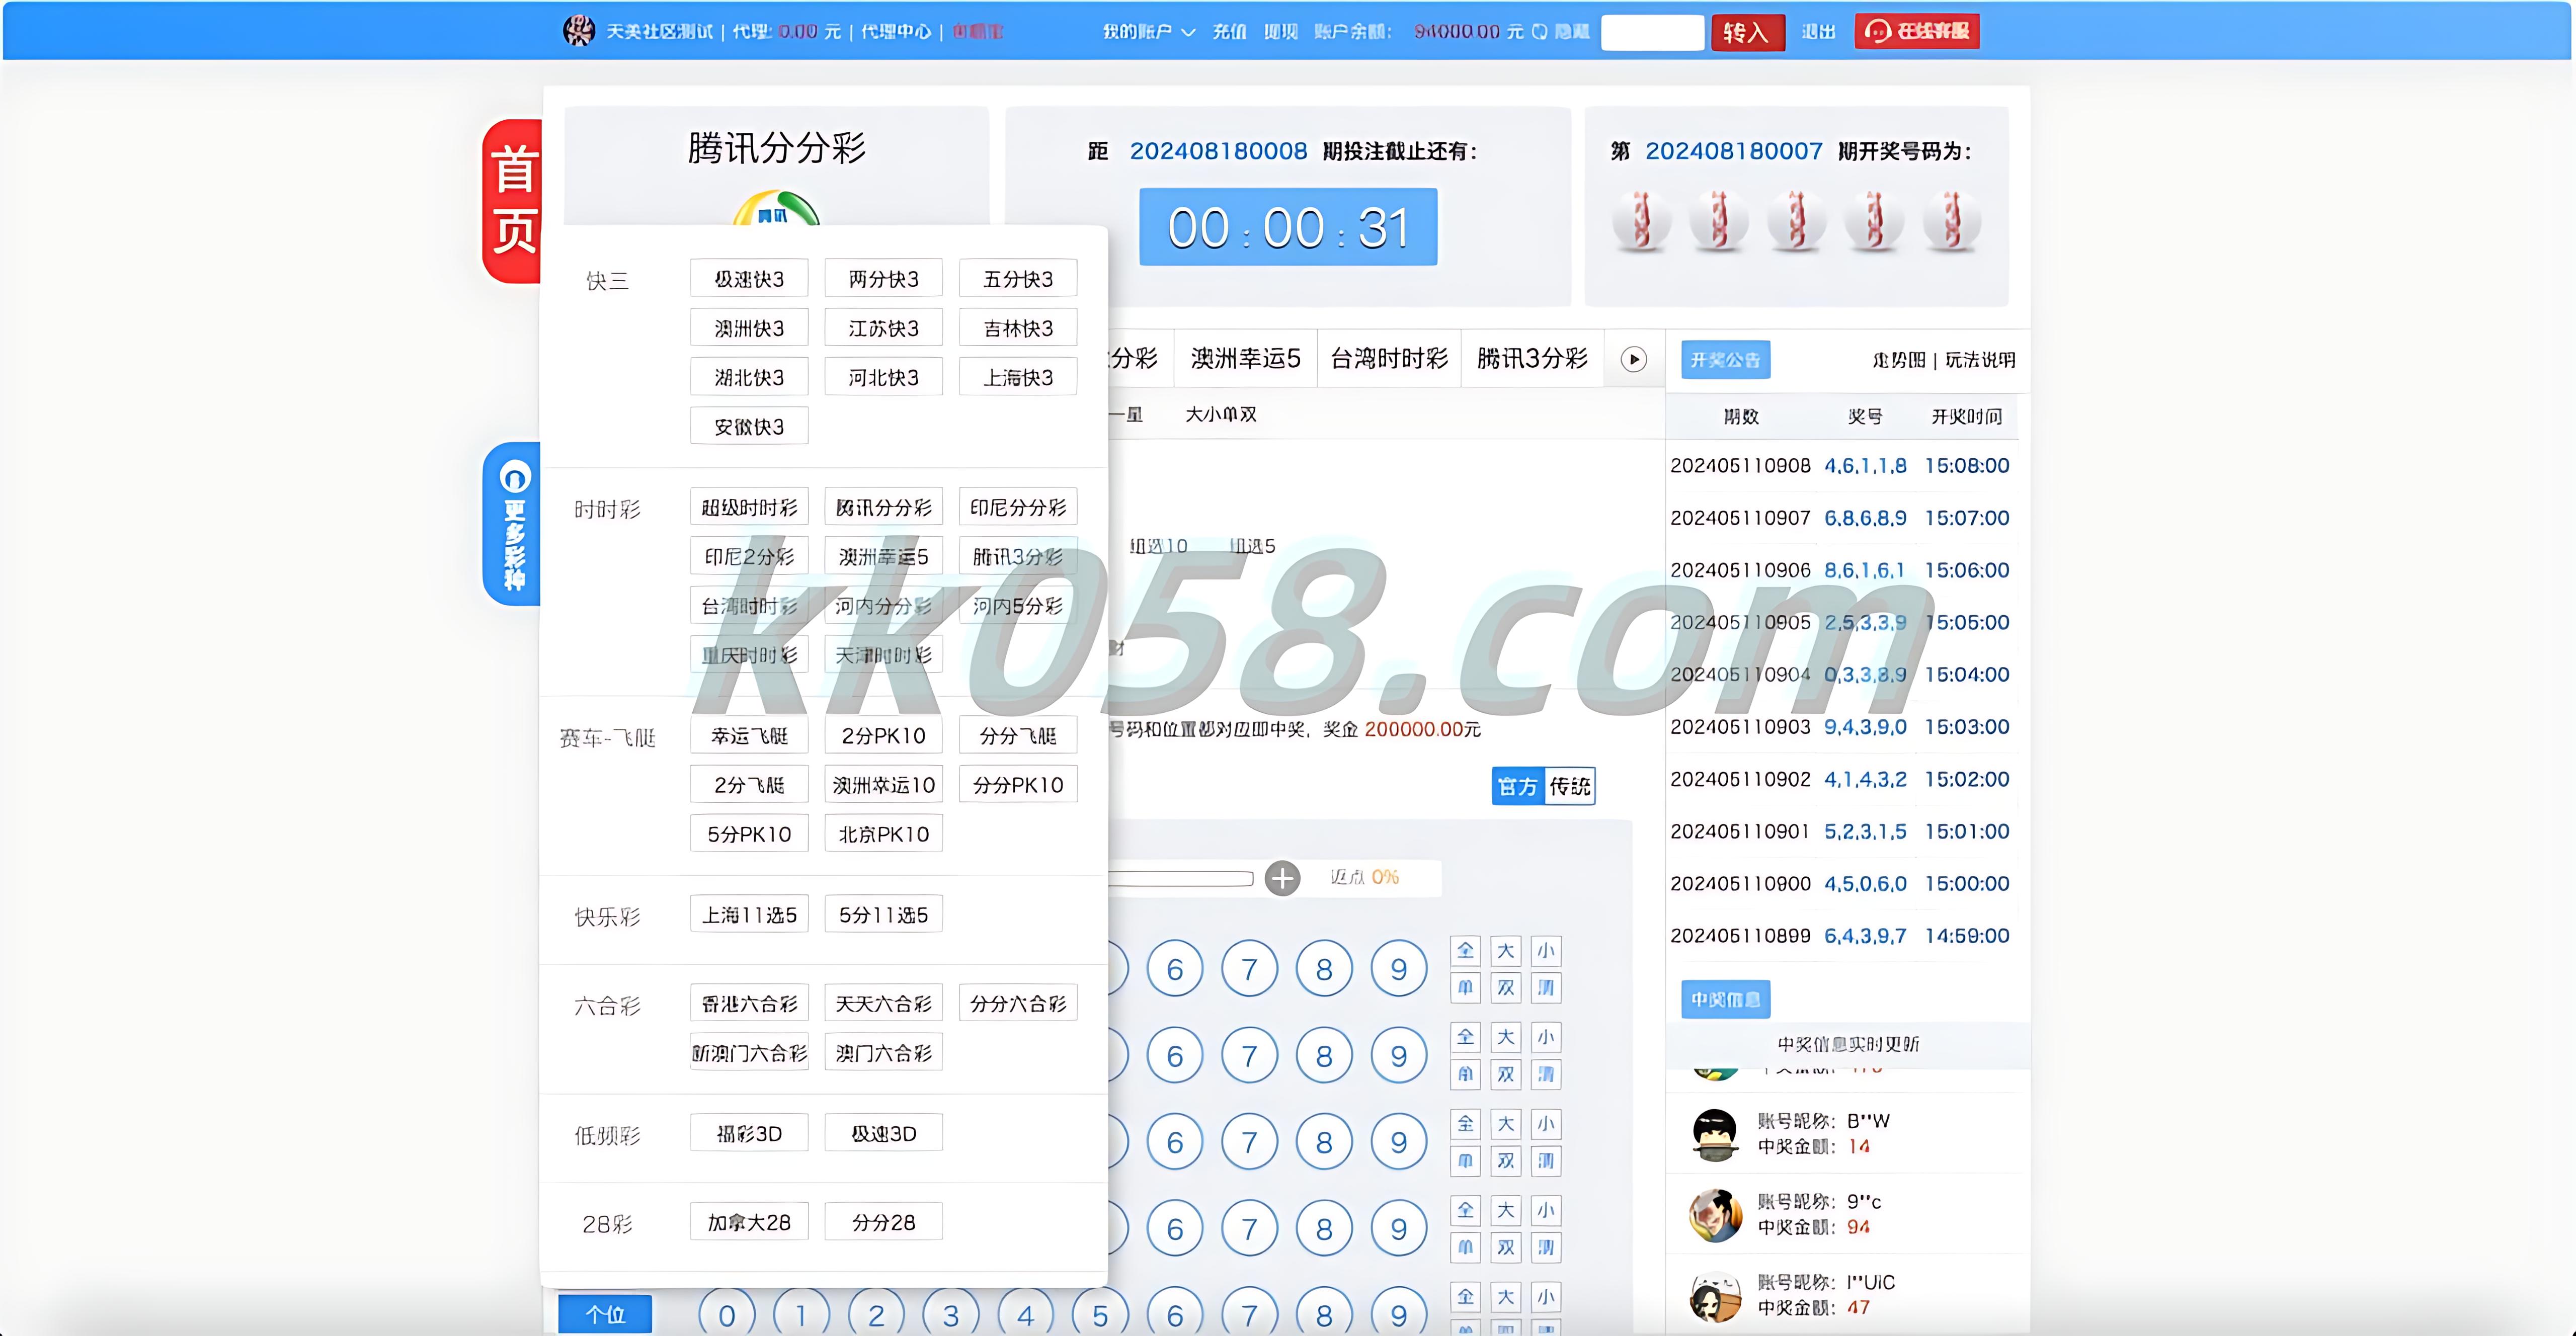Choose 5分11选5 from the lottery menu
The width and height of the screenshot is (2576, 1336).
[x=883, y=914]
